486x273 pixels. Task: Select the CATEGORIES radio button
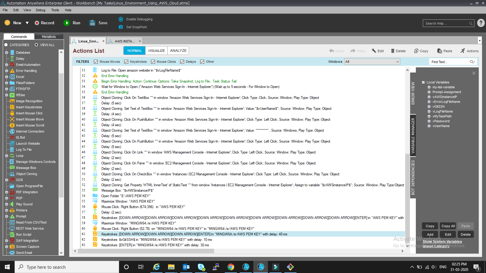point(6,45)
